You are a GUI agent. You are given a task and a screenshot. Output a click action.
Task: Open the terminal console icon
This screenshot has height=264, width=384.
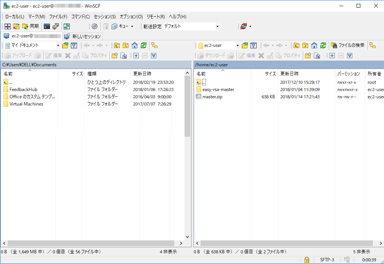pos(47,26)
